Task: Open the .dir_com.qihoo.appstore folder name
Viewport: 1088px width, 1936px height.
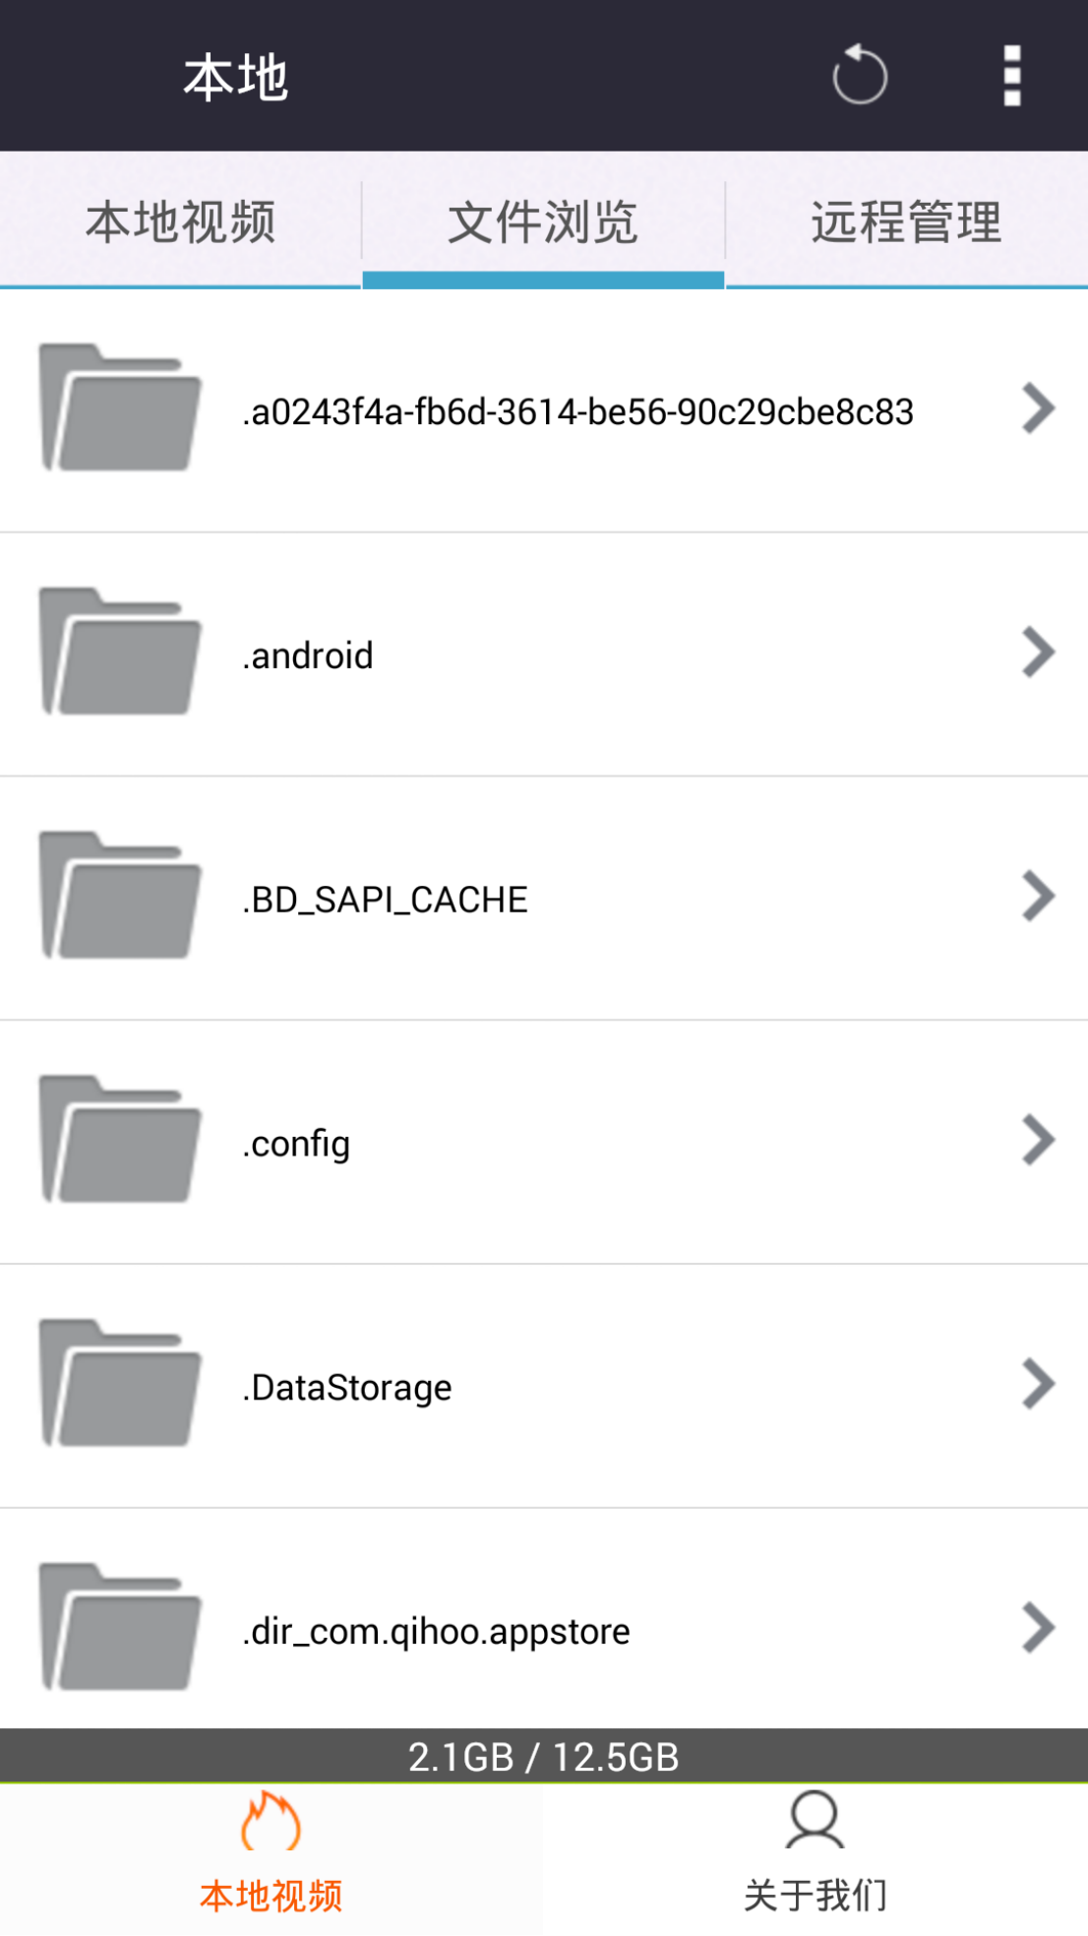Action: pyautogui.click(x=436, y=1632)
